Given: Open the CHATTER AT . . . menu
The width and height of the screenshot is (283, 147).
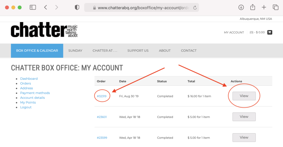Looking at the screenshot, I should pos(105,51).
